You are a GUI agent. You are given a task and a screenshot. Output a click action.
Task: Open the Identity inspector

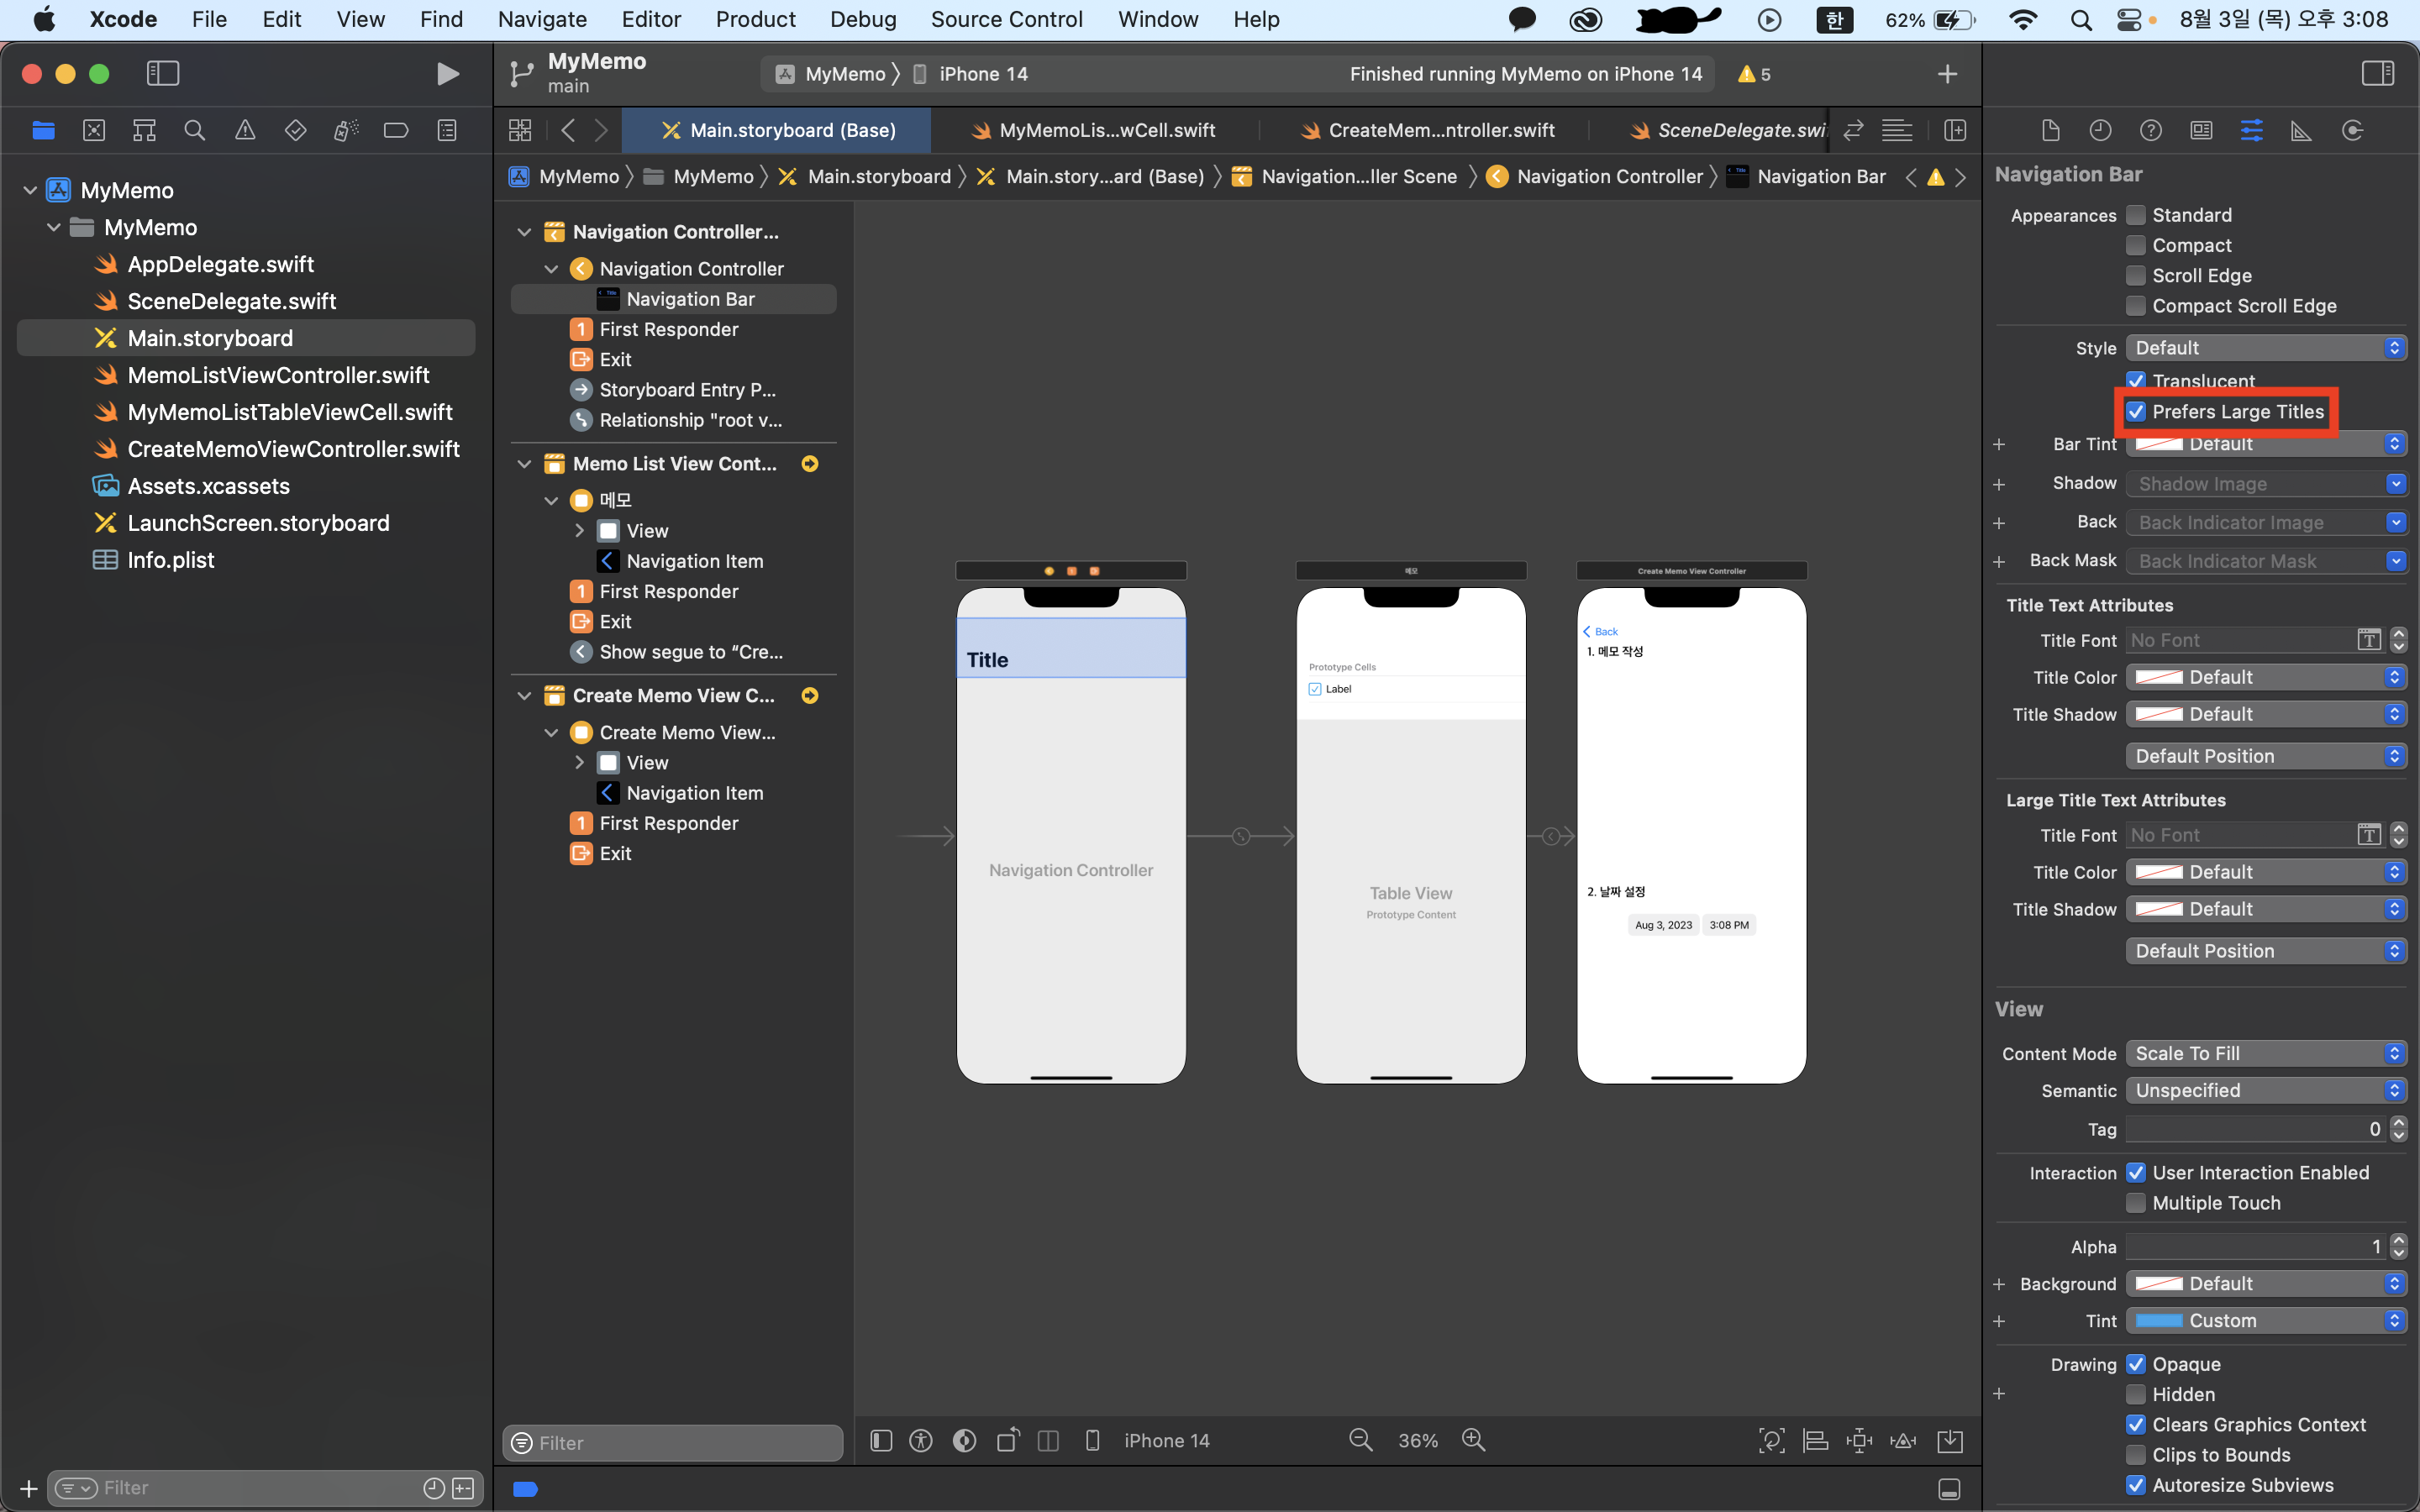(x=2200, y=131)
